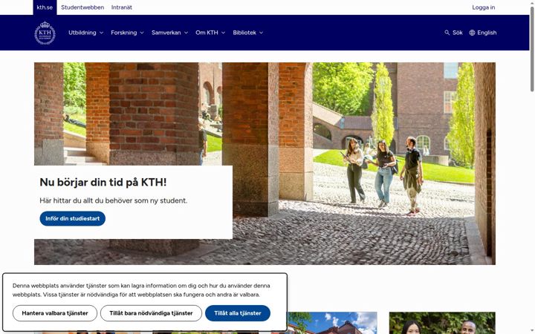Expand the Om KTH menu chevron
Viewport: 535px width, 334px height.
click(223, 33)
